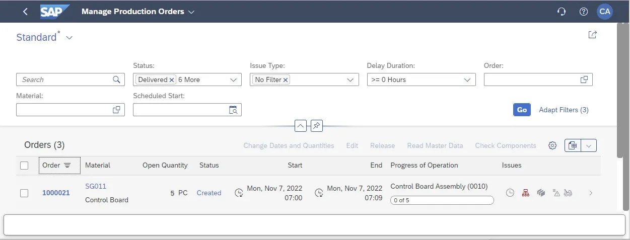Click the red component hierarchy issue icon
630x240 pixels.
pyautogui.click(x=526, y=193)
